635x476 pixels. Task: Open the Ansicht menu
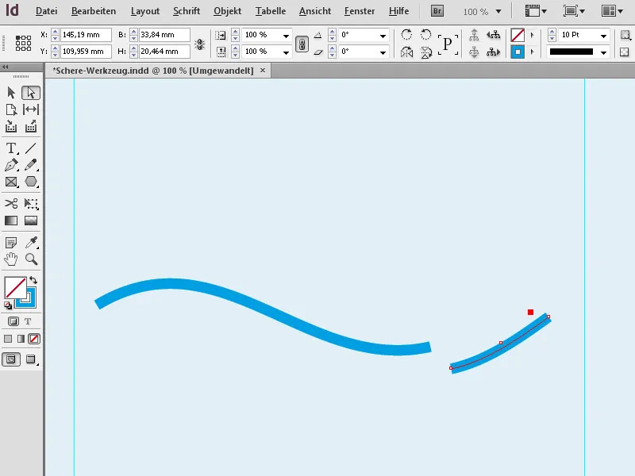[315, 11]
